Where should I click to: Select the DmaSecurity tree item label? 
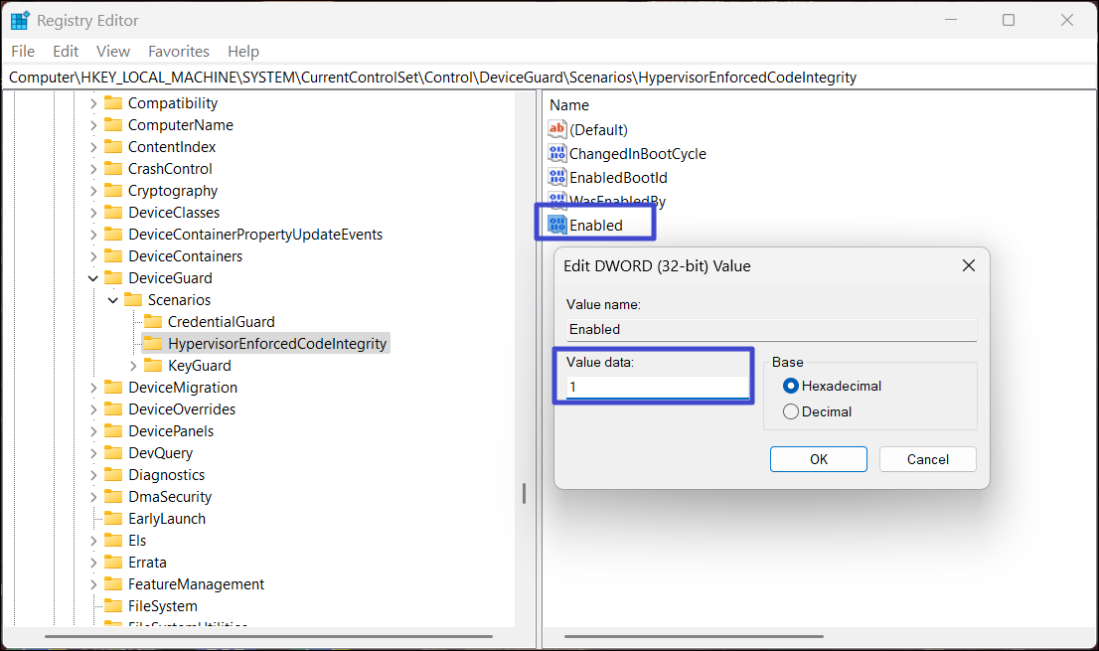tap(170, 496)
